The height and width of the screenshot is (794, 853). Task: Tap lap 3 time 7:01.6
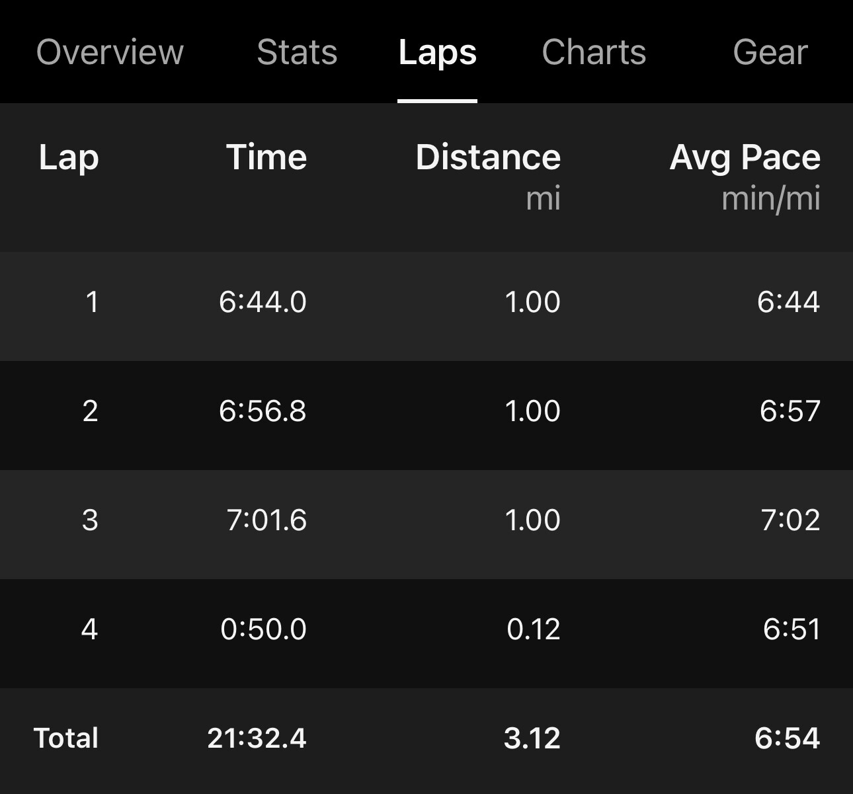point(266,520)
